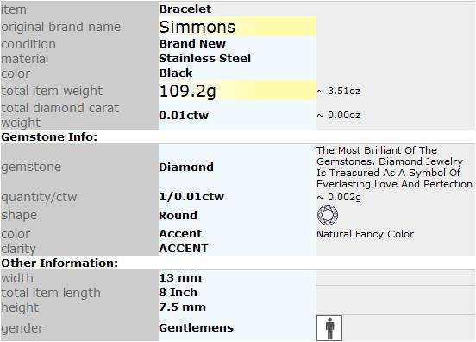Click the Black color value

coord(175,73)
